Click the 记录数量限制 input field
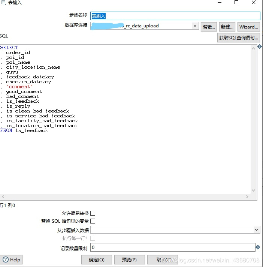 [173, 247]
